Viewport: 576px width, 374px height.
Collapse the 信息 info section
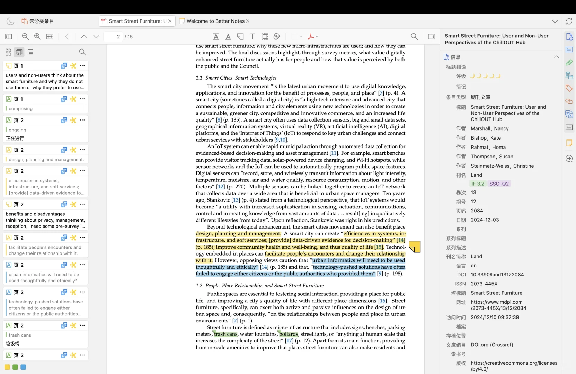tap(556, 57)
